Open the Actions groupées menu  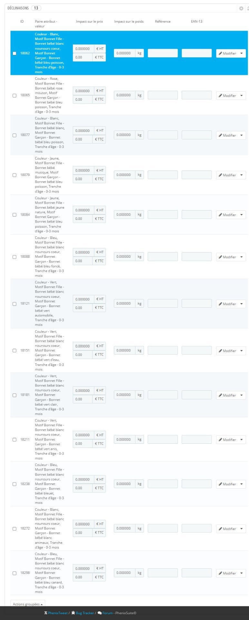28,604
